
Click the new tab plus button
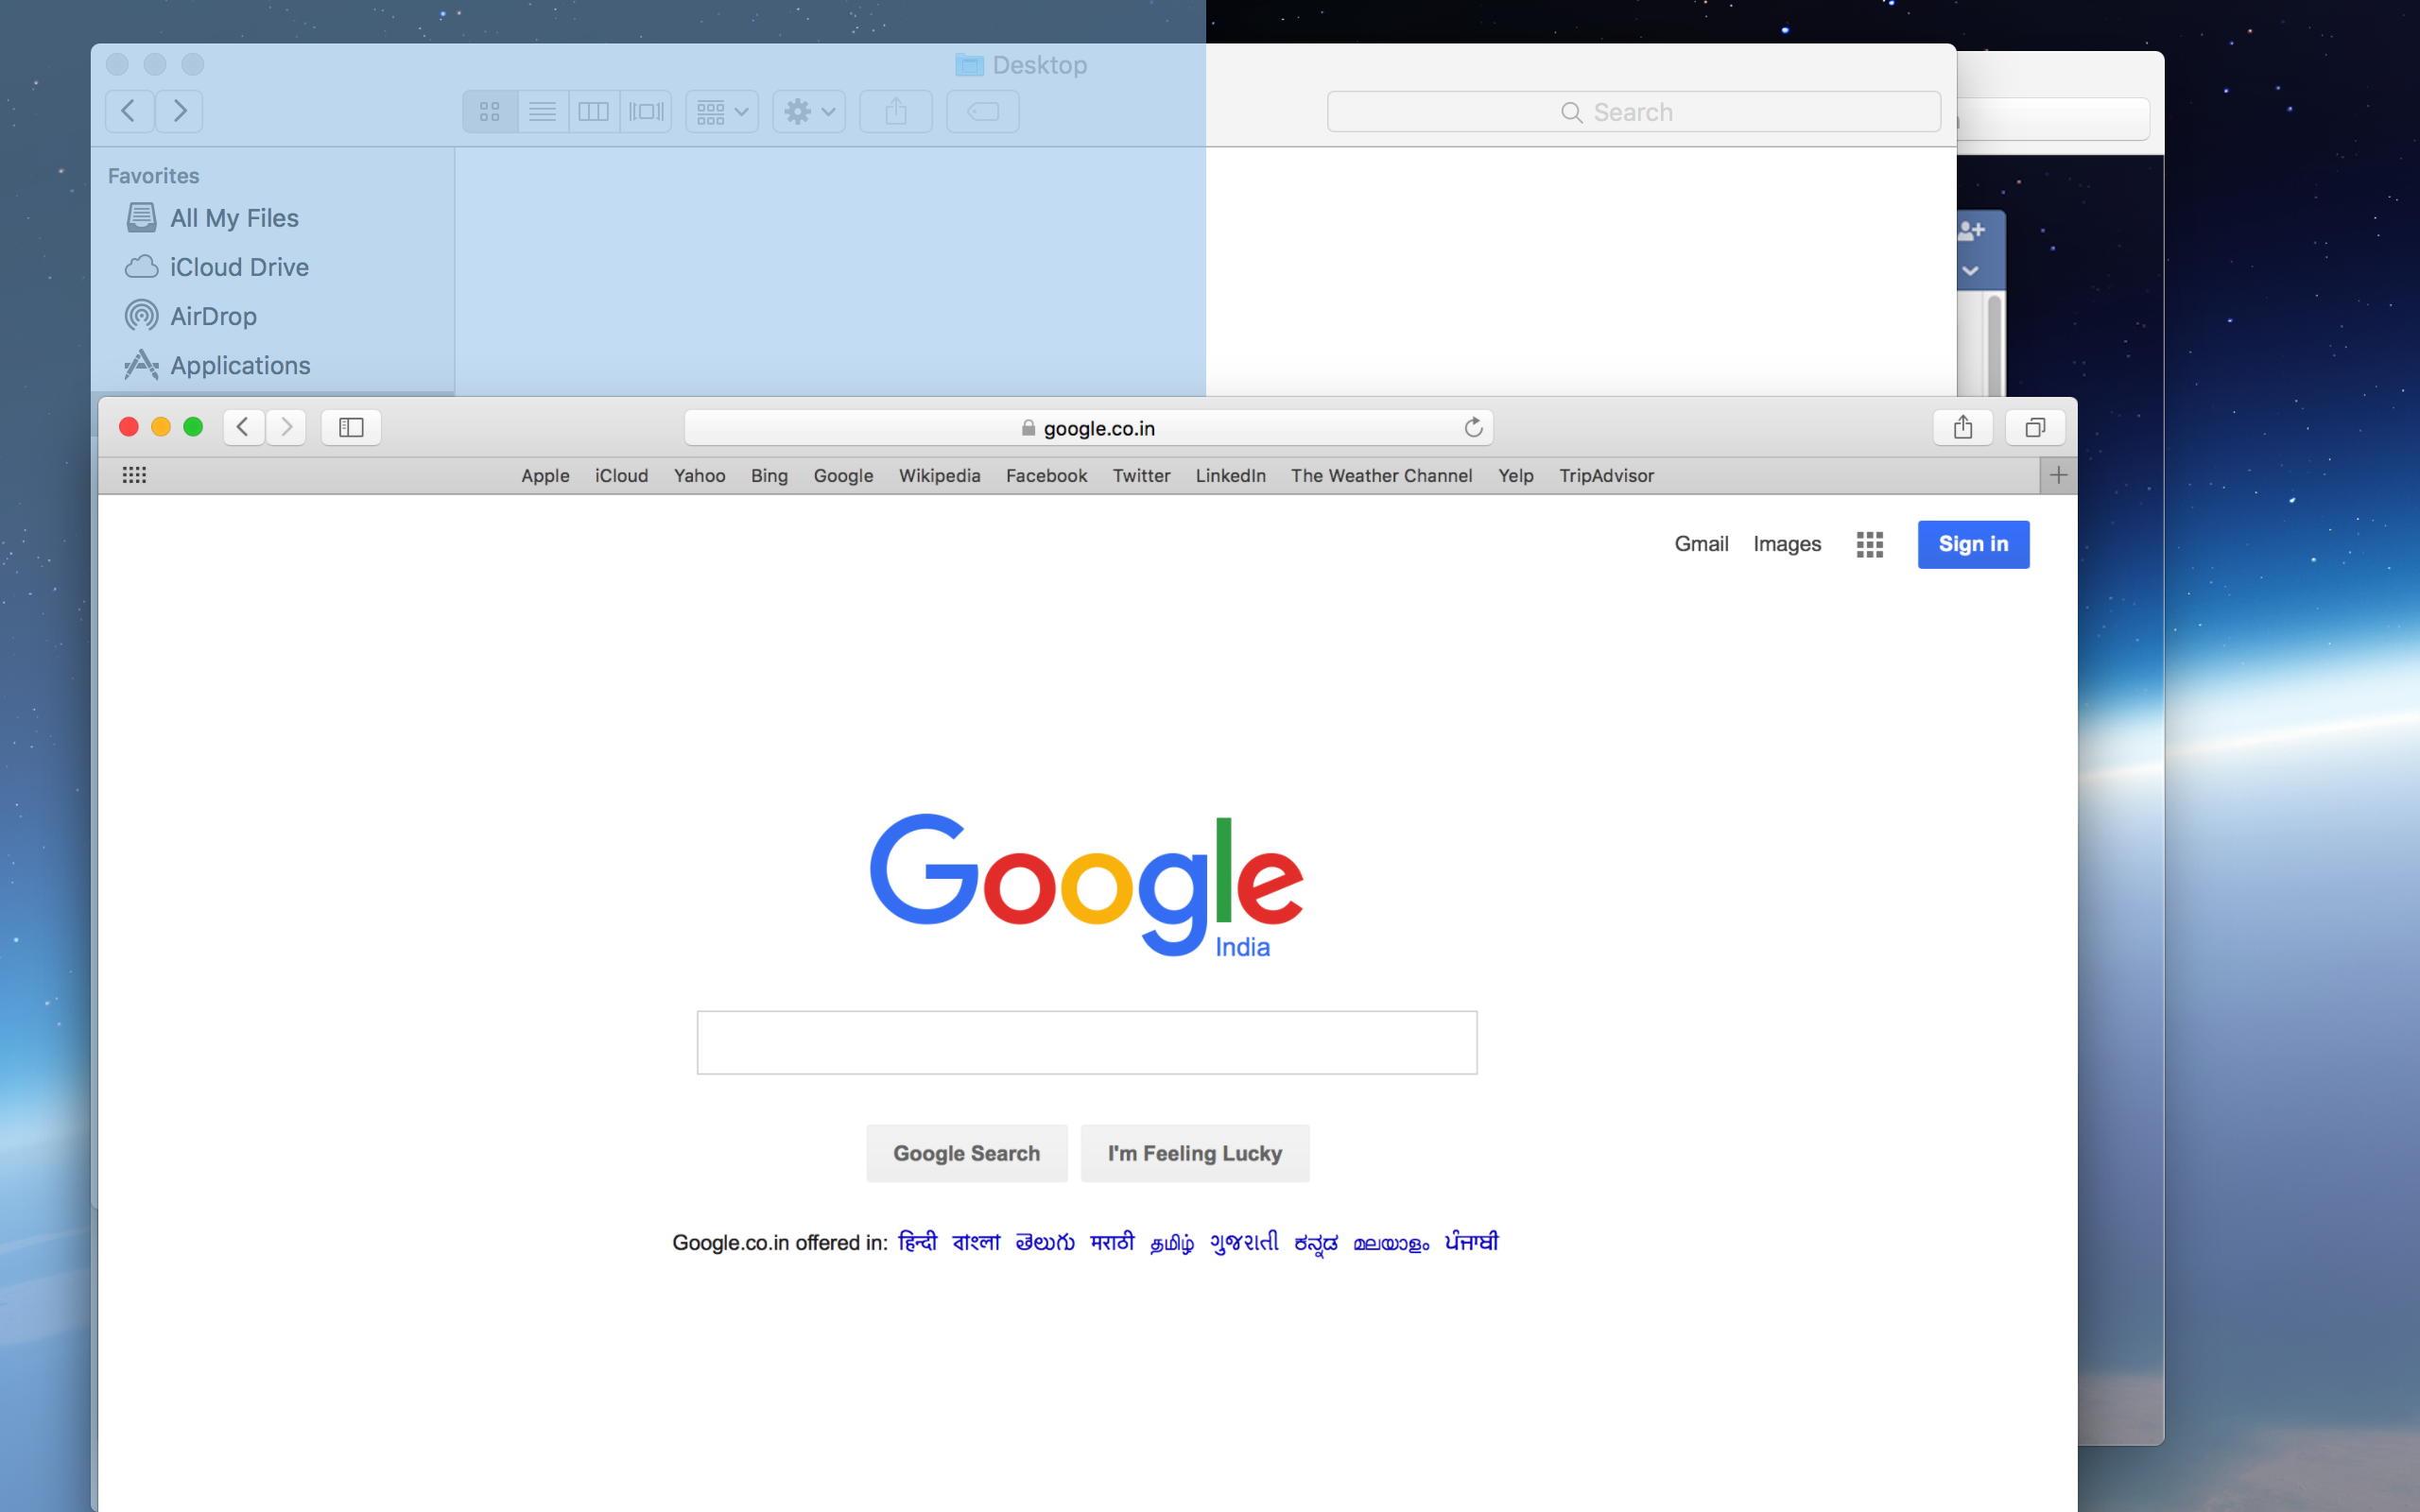point(2058,473)
